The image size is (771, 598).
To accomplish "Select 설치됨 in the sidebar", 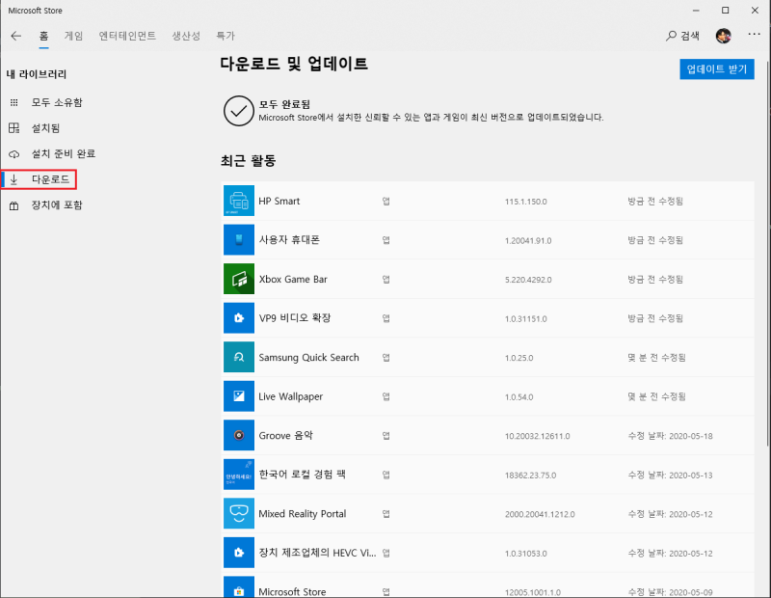I will (48, 127).
